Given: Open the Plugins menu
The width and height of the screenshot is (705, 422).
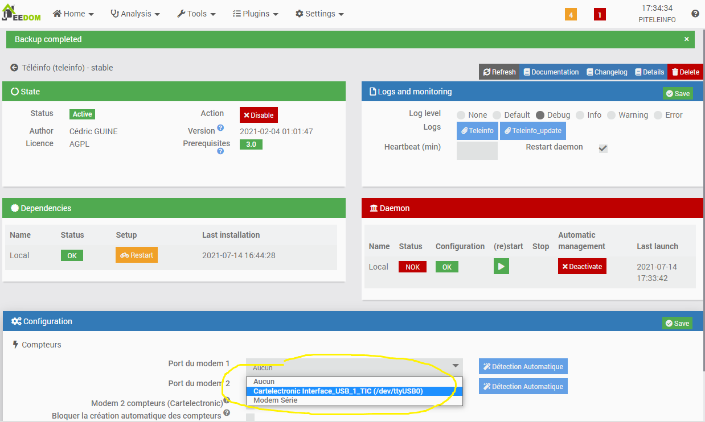Looking at the screenshot, I should (x=256, y=14).
